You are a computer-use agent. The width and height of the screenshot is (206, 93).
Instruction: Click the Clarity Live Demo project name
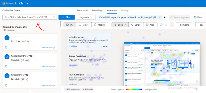11,10
